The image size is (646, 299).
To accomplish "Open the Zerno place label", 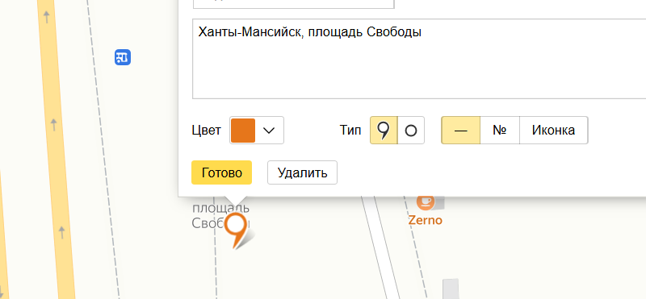I will (426, 220).
